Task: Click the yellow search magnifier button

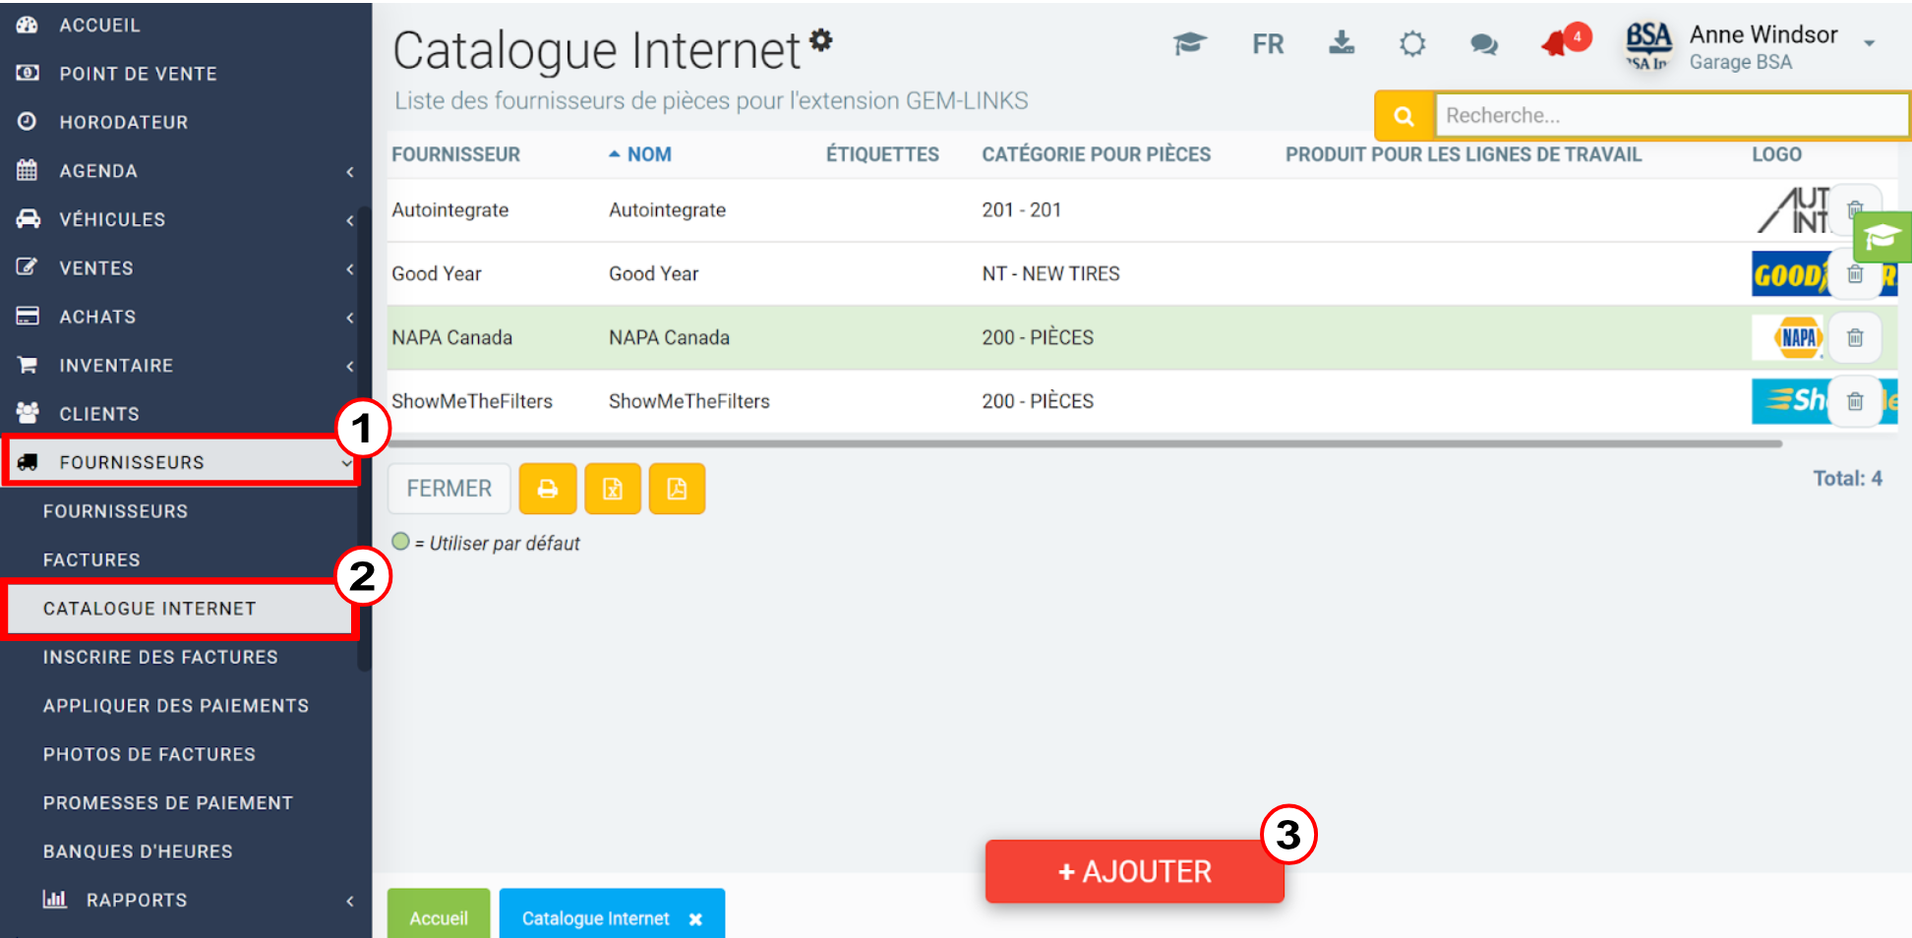Action: [x=1404, y=116]
